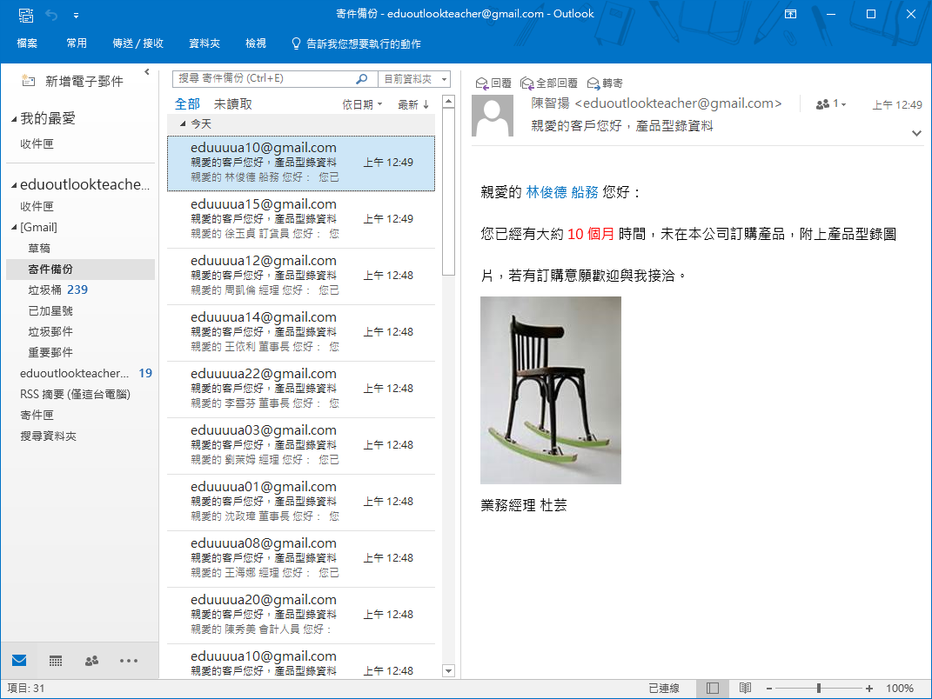The image size is (932, 699).
Task: Click the Mail navigation icon
Action: [19, 661]
